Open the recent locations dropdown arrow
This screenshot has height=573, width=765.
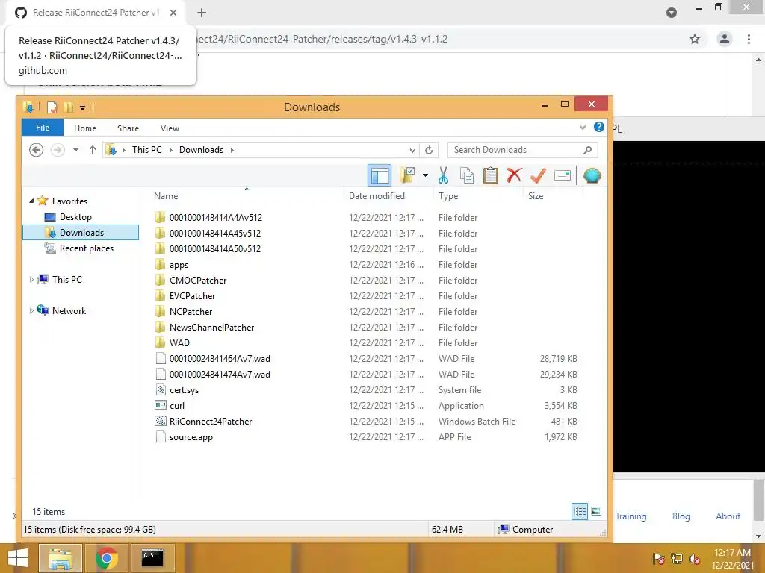[75, 150]
